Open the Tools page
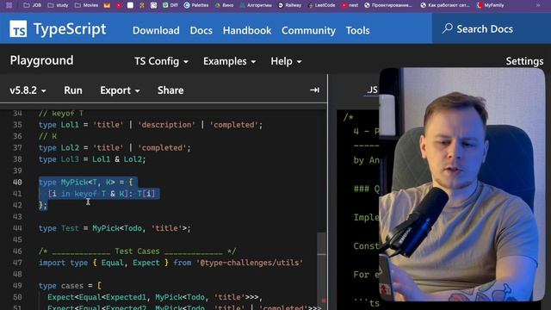This screenshot has height=310, width=551. [x=357, y=31]
